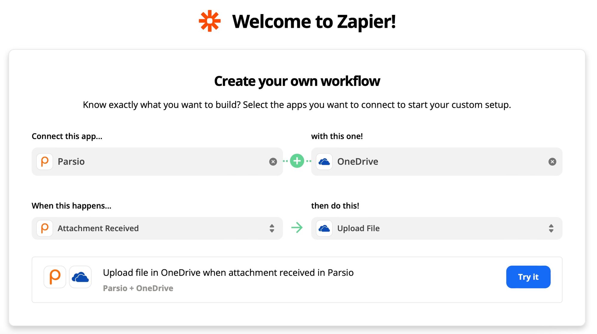This screenshot has width=597, height=334.
Task: Click the OneDrive cloud icon in the app field
Action: pyautogui.click(x=324, y=161)
